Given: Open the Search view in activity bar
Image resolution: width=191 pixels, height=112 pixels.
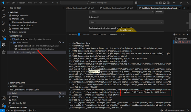Looking at the screenshot, I should (x=4, y=16).
